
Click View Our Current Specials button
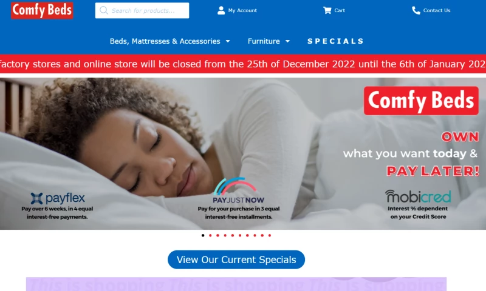[236, 259]
